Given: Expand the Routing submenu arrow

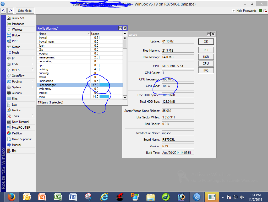Looking at the screenshot, I should 32,81.
